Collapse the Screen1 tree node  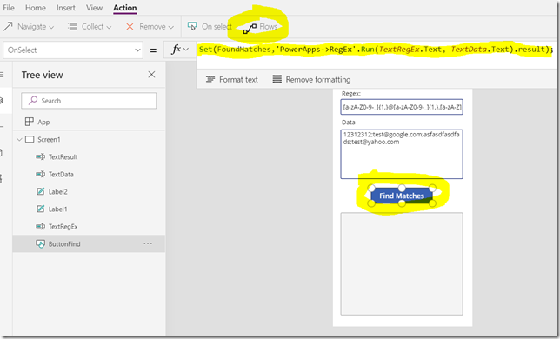pos(19,140)
